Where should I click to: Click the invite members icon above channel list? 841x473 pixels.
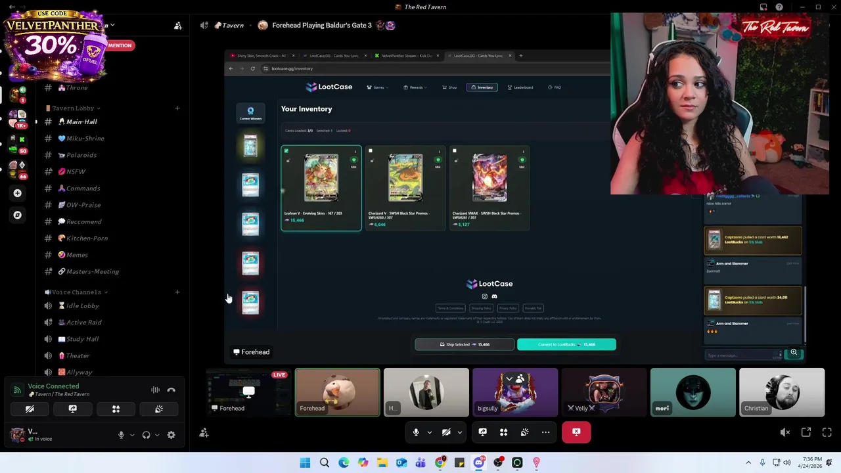pos(178,26)
